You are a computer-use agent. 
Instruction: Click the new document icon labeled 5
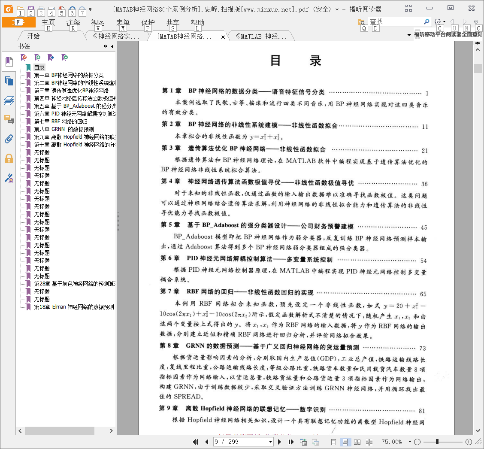tap(61, 11)
